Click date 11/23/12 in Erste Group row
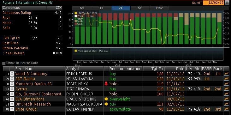This screenshot has height=115, width=231. (x=175, y=109)
